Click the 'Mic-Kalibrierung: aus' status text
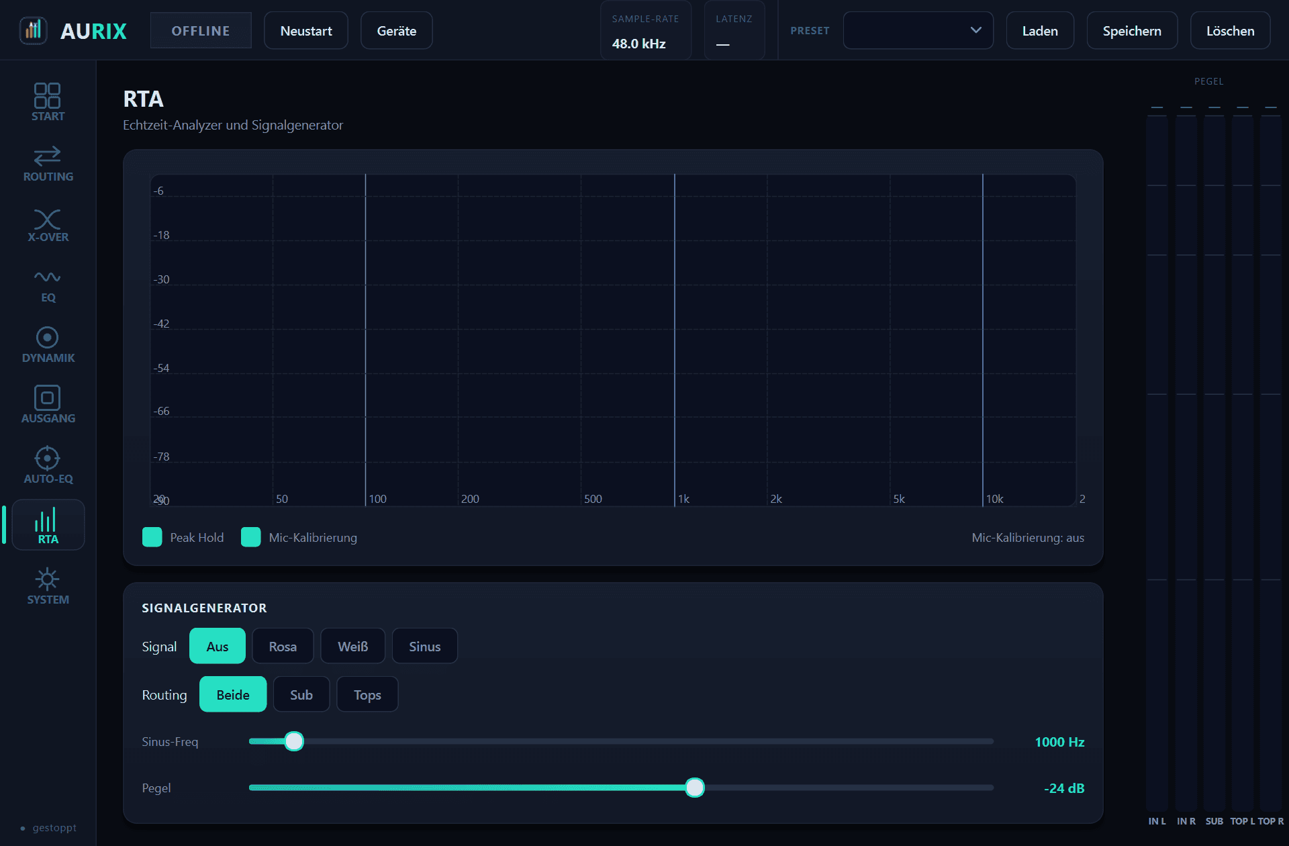 point(1028,537)
